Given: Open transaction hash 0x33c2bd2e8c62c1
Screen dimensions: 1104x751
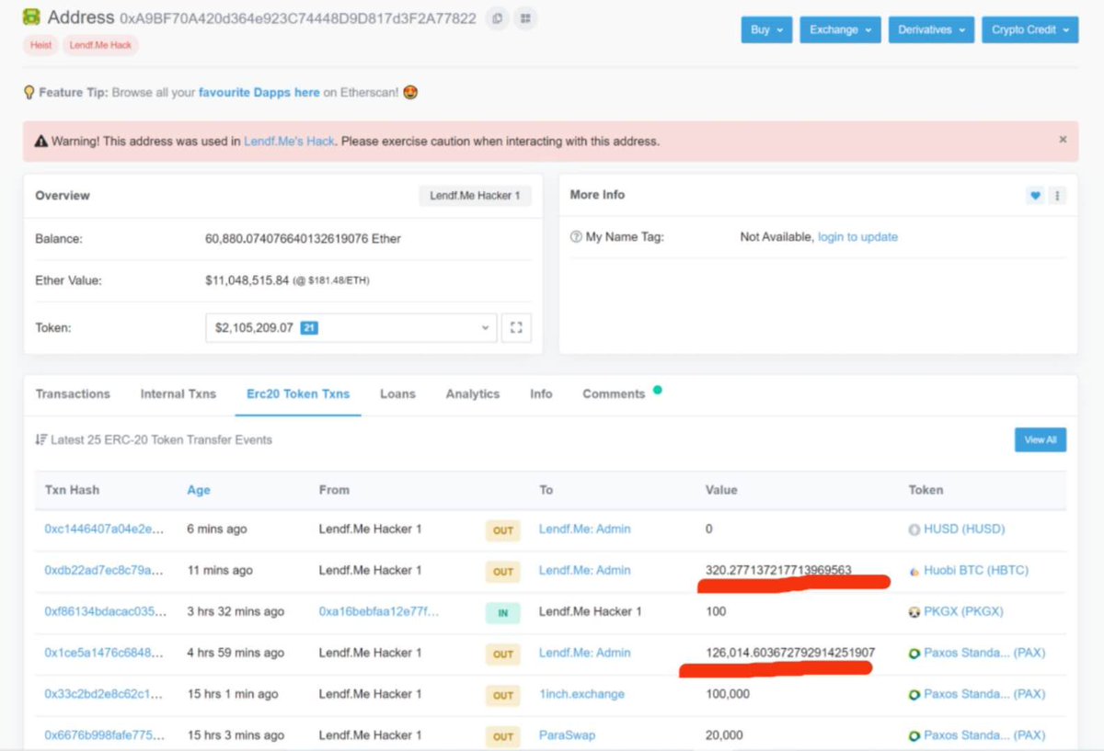Looking at the screenshot, I should point(104,694).
